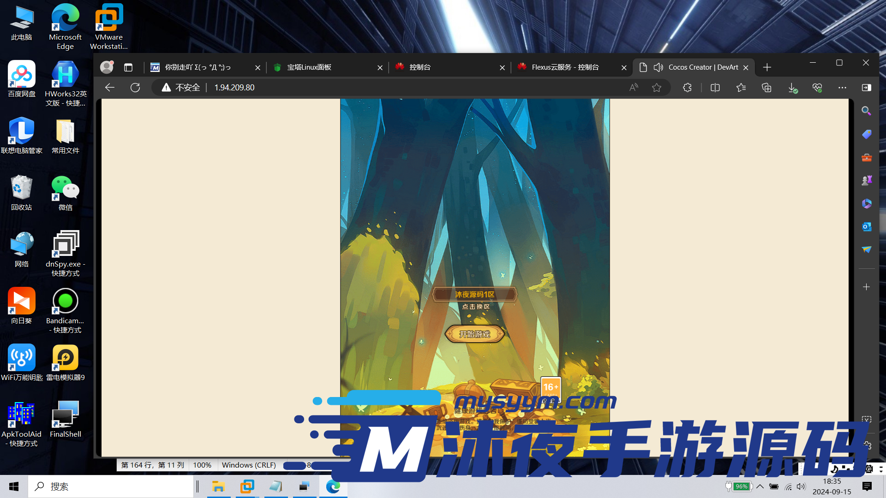Viewport: 886px width, 498px height.
Task: Open Settings and more ellipsis menu
Action: click(x=842, y=88)
